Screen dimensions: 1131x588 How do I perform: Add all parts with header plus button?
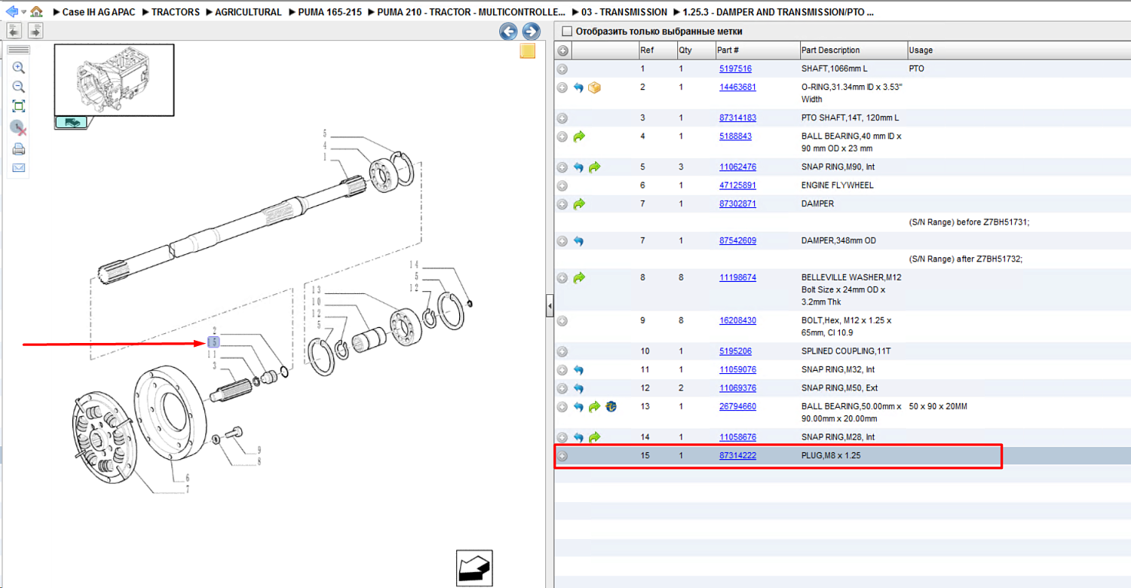(x=562, y=51)
